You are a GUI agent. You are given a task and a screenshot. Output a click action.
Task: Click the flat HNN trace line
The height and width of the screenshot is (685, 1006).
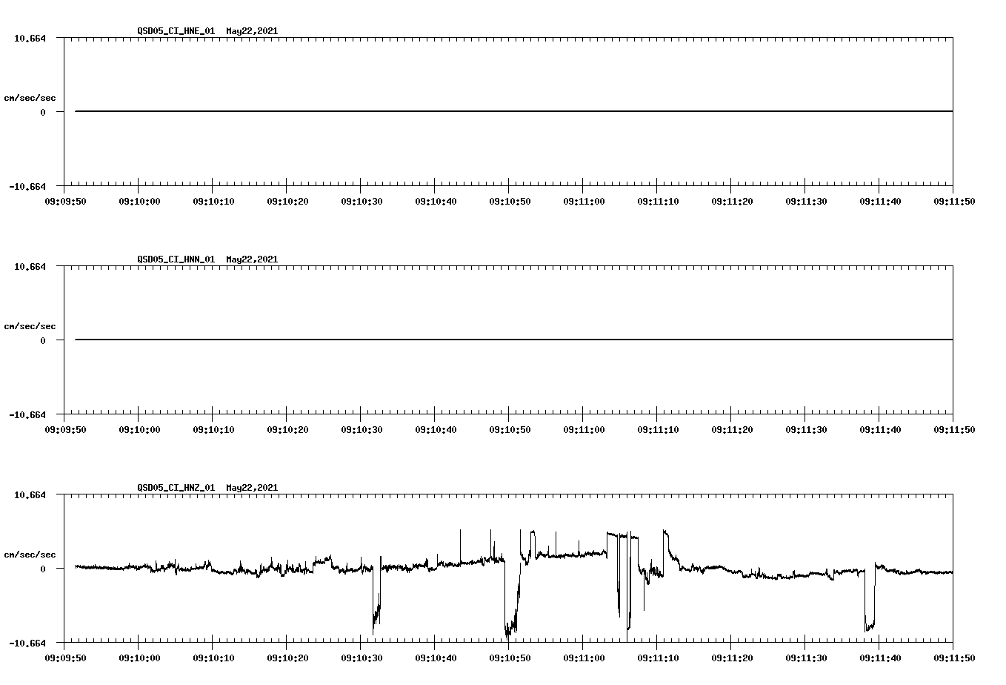coord(444,340)
